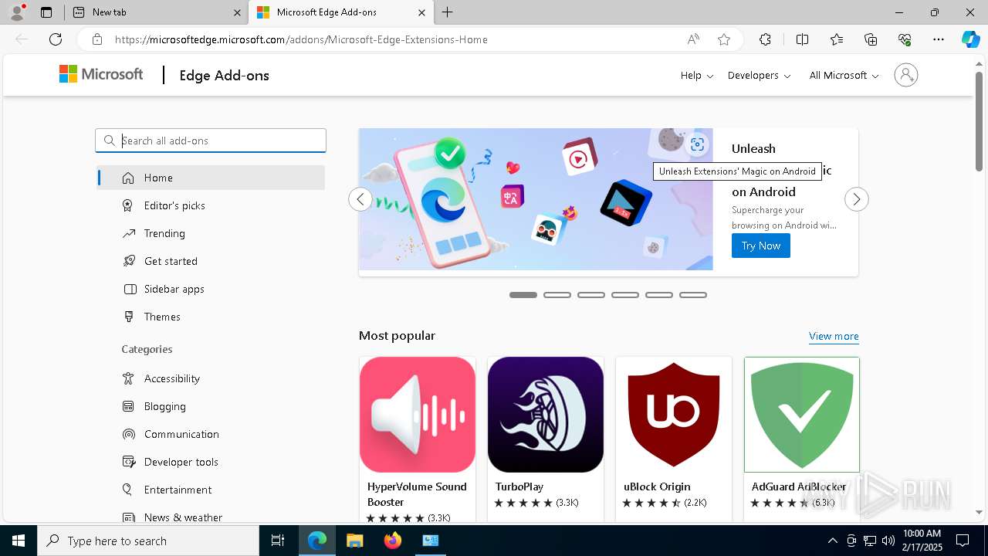The width and height of the screenshot is (988, 556).
Task: Open the TurboPlay extension tile
Action: coord(546,439)
